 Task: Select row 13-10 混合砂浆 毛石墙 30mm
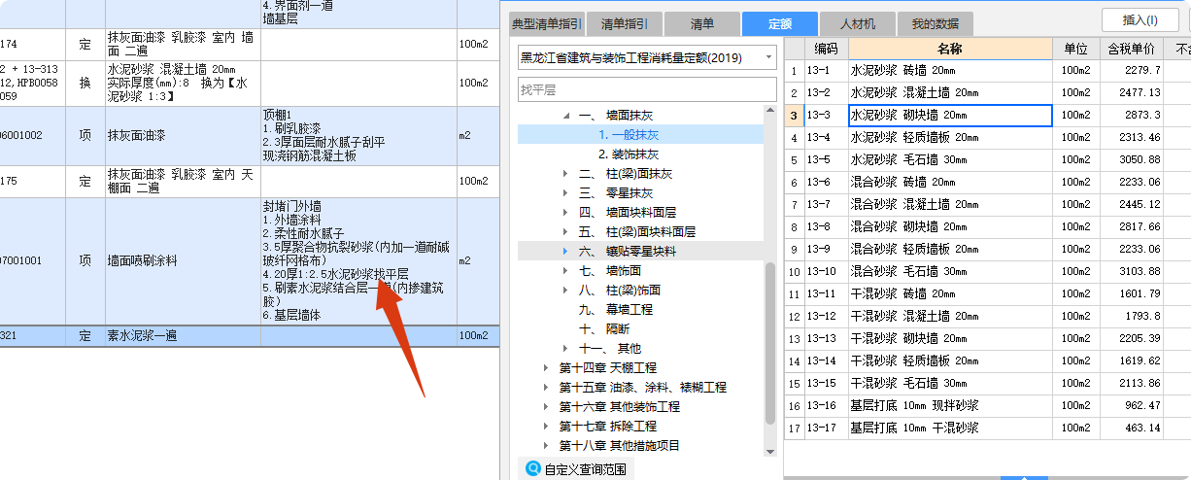[986, 271]
